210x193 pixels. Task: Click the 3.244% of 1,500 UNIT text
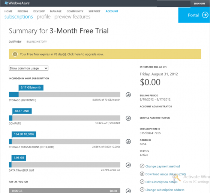[108, 123]
